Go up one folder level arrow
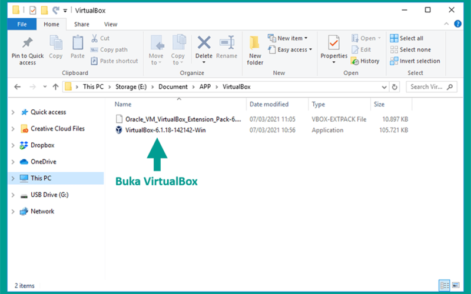Screen dimensions: 471x294 pos(55,87)
